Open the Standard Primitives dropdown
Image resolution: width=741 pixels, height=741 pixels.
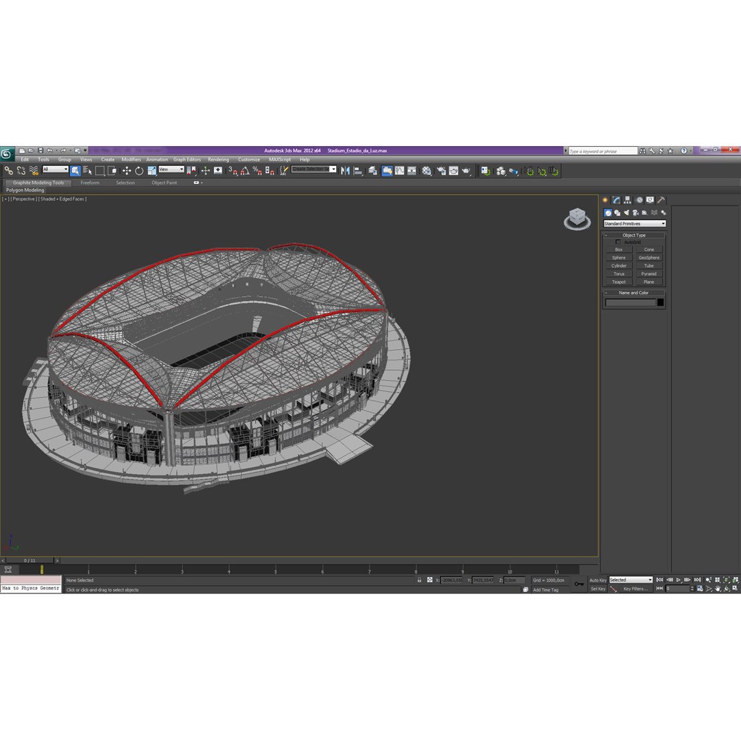point(634,224)
